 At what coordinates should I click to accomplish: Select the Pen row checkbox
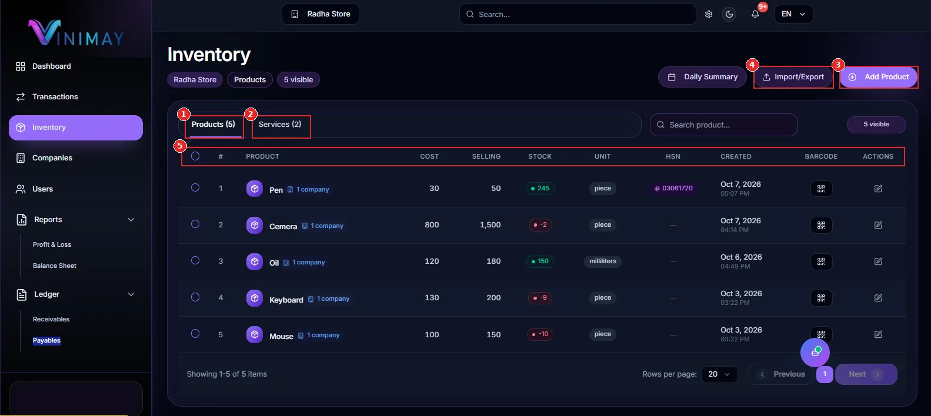(195, 187)
